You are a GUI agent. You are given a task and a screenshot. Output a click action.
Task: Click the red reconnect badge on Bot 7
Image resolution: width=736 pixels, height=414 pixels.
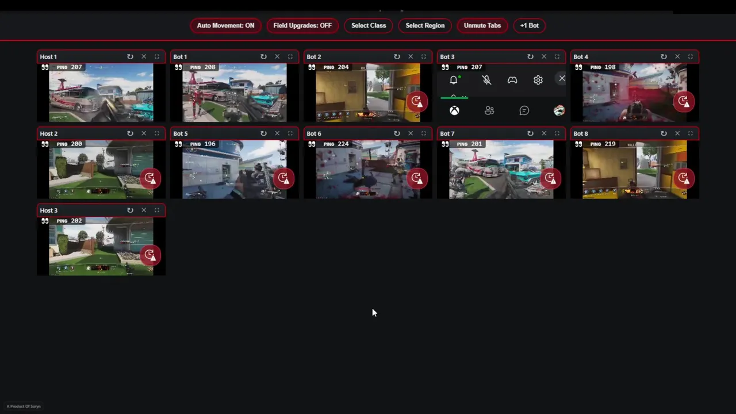point(550,178)
